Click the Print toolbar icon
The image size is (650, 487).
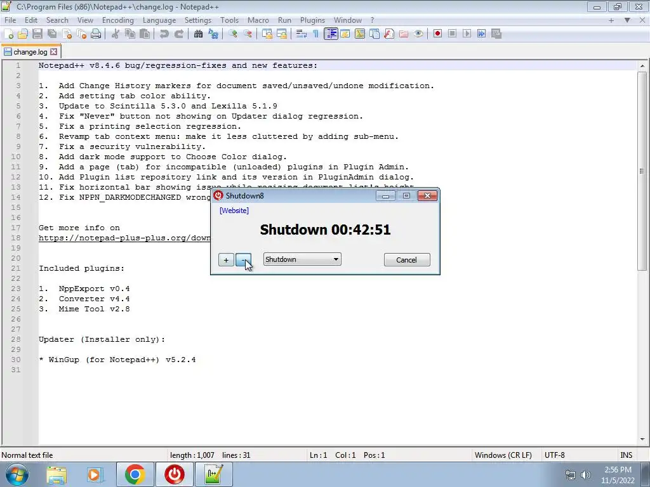[96, 34]
